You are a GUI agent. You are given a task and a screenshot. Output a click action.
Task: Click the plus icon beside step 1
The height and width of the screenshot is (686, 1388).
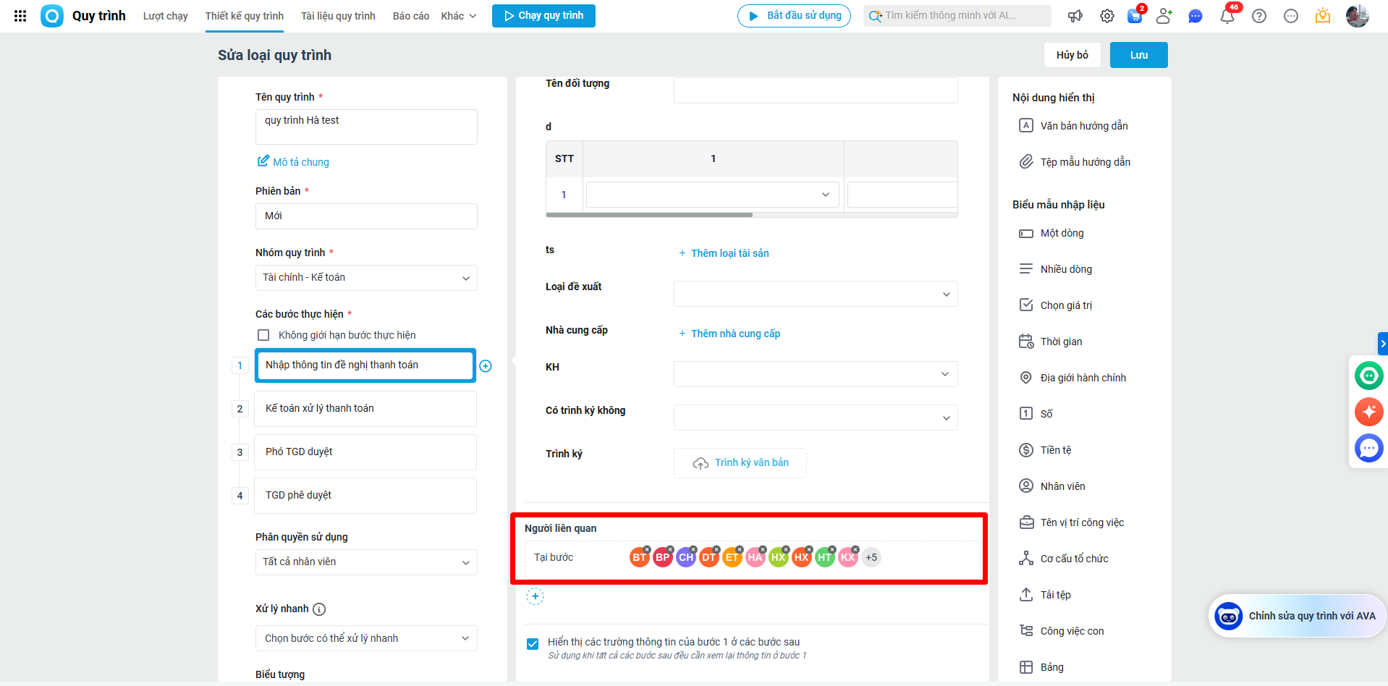(486, 366)
